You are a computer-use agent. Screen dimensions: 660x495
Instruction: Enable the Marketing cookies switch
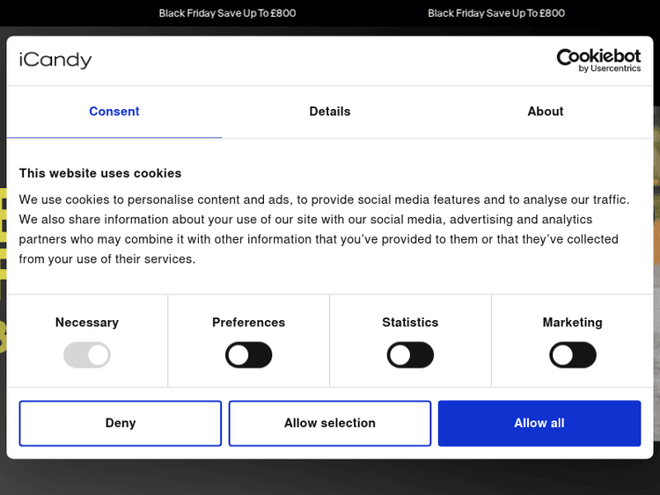pyautogui.click(x=572, y=355)
